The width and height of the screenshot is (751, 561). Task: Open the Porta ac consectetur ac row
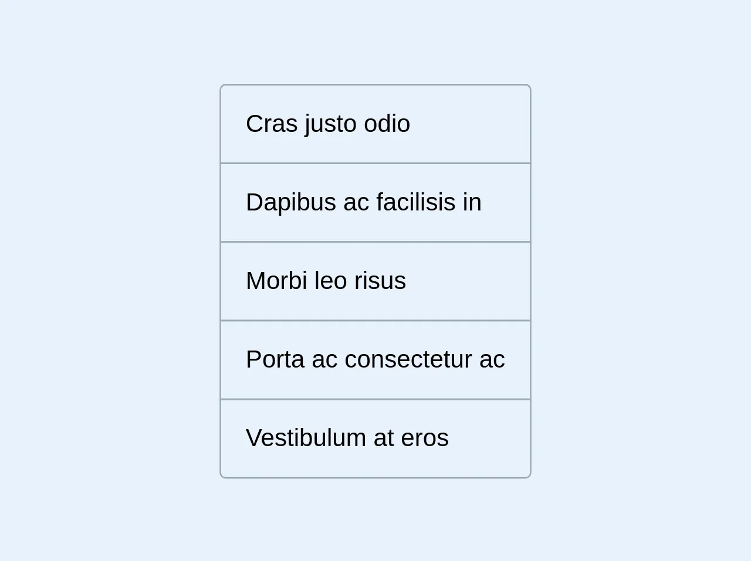[375, 360]
